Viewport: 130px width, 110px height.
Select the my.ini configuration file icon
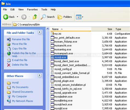click(x=52, y=34)
